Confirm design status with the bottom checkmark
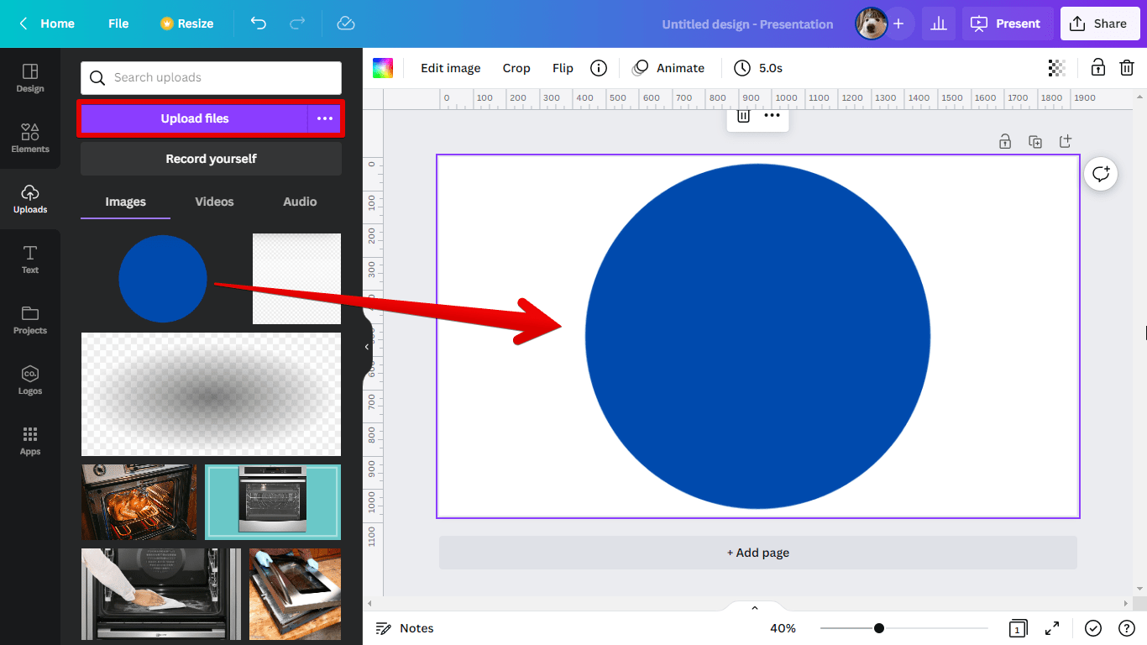1147x645 pixels. pyautogui.click(x=1093, y=627)
